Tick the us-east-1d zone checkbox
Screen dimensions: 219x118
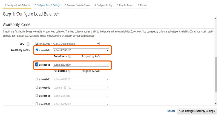pos(37,87)
